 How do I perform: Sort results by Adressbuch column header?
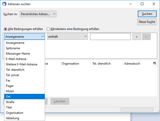pos(137,64)
